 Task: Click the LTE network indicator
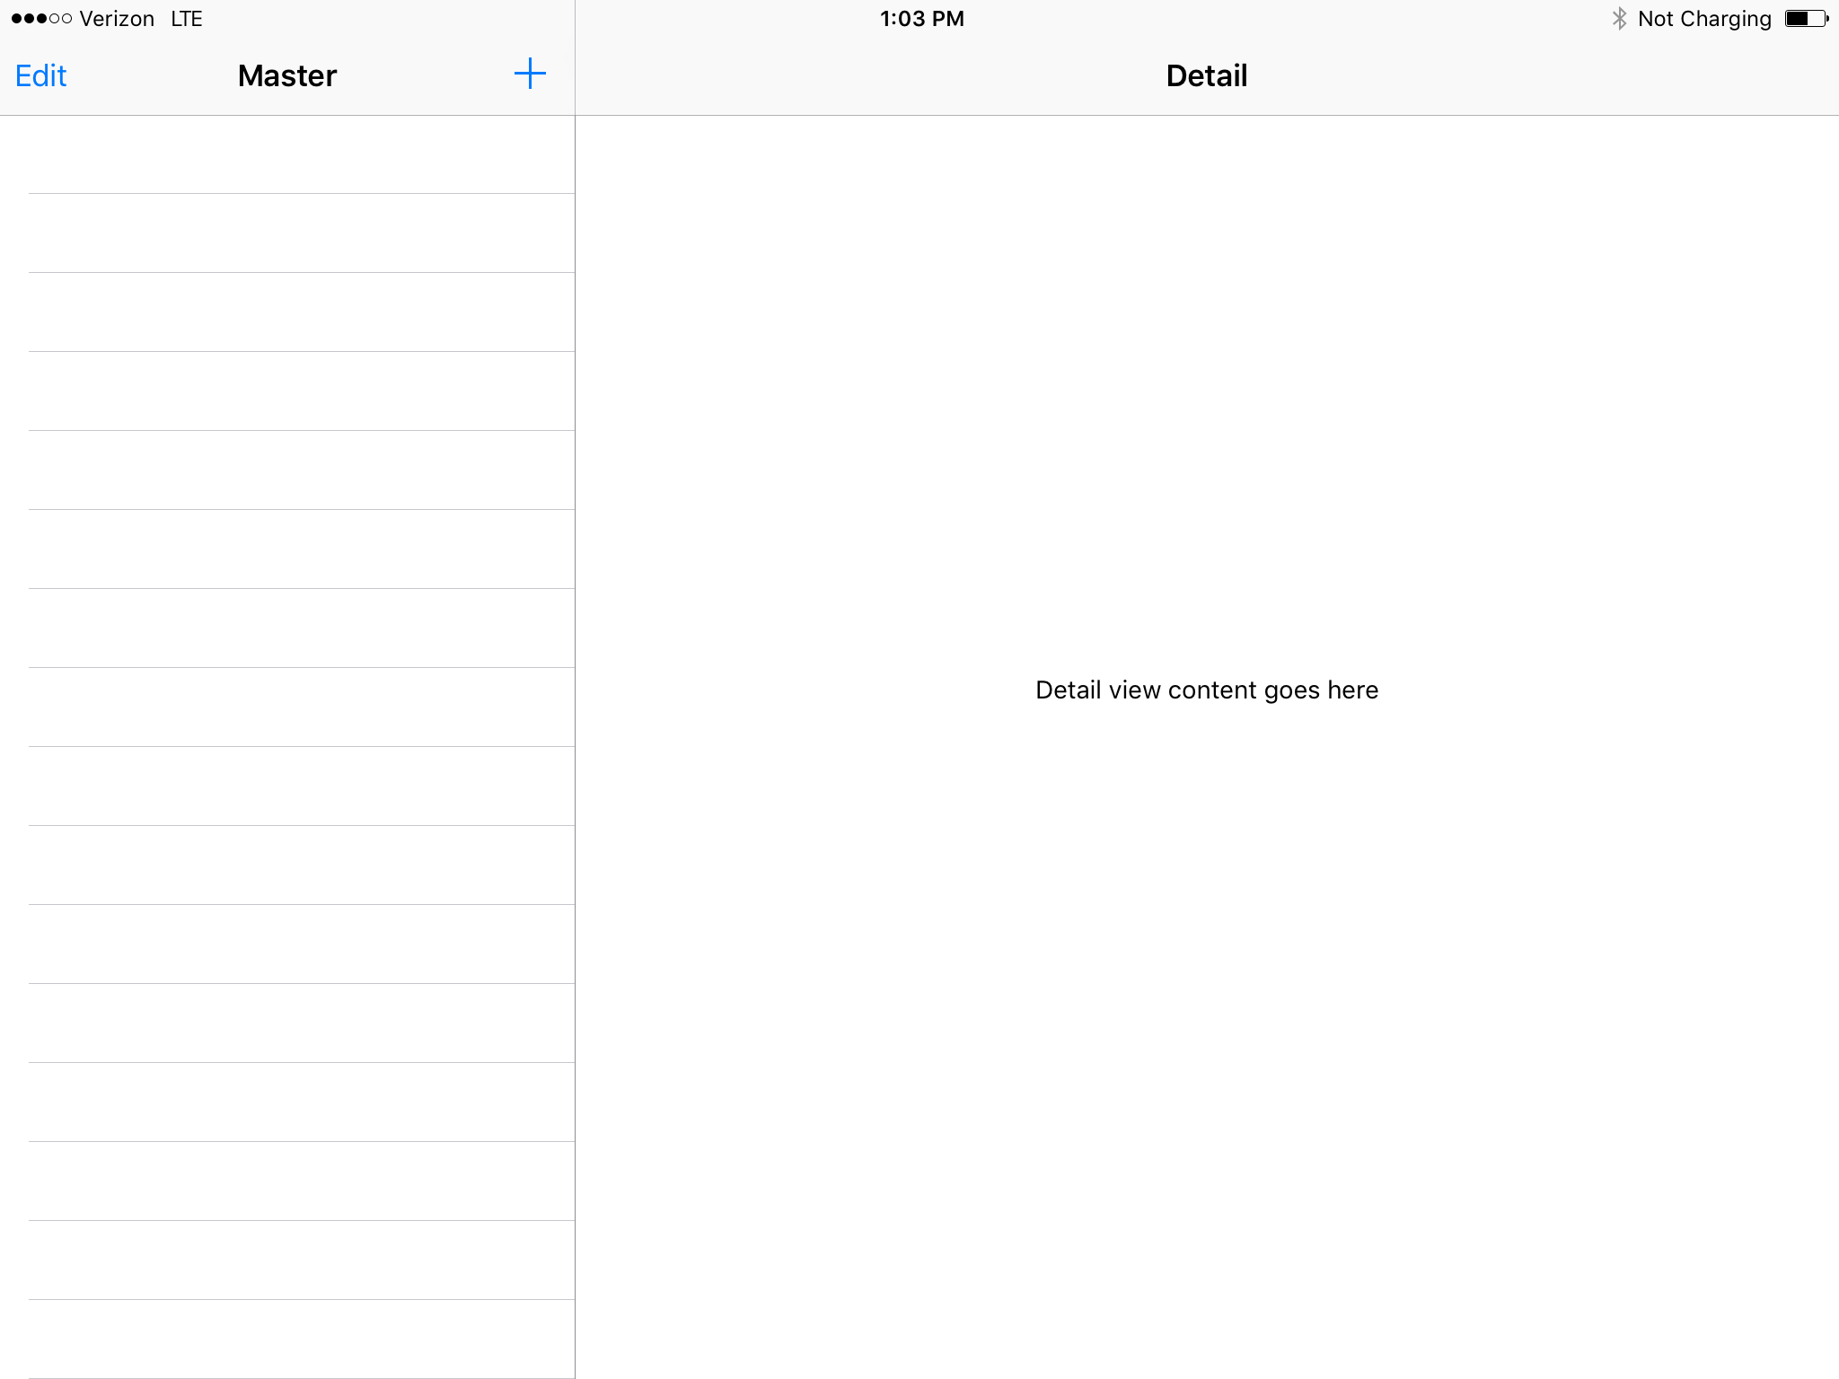point(187,19)
